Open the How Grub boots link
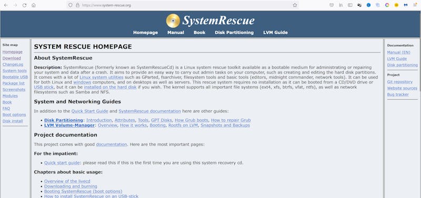421x198 pixels. pyautogui.click(x=191, y=120)
